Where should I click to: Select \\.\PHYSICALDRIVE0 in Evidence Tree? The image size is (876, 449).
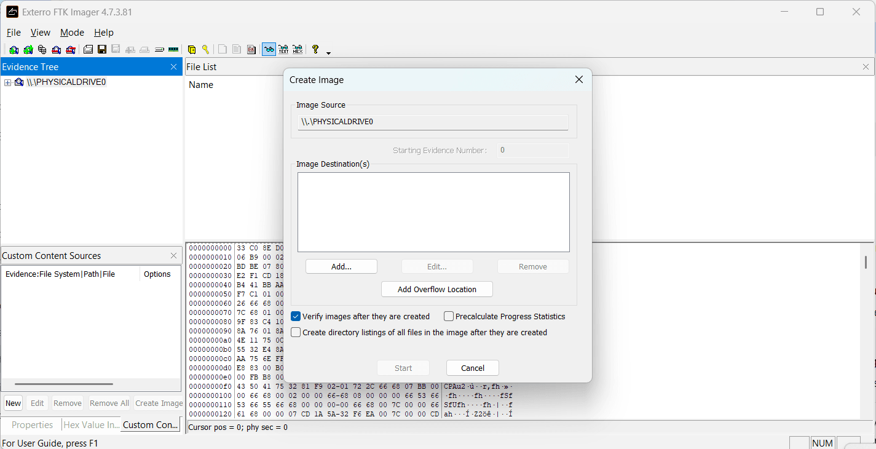pos(66,82)
